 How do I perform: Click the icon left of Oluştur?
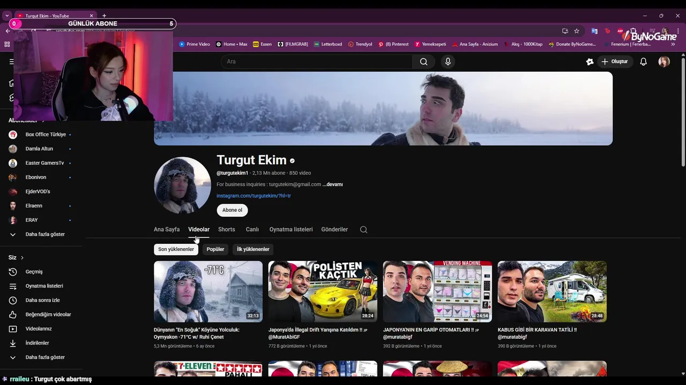[x=590, y=61]
